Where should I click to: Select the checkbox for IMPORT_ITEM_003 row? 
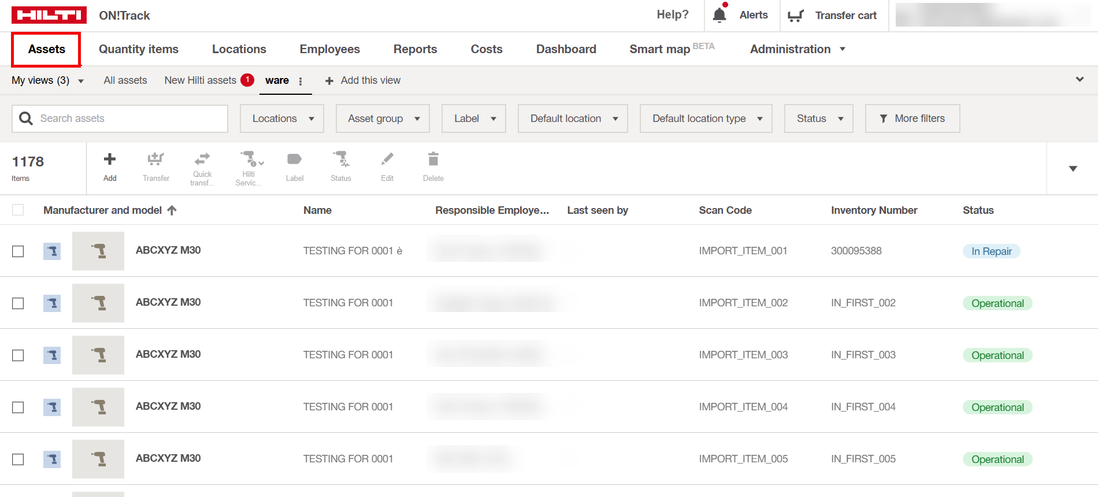pyautogui.click(x=18, y=355)
